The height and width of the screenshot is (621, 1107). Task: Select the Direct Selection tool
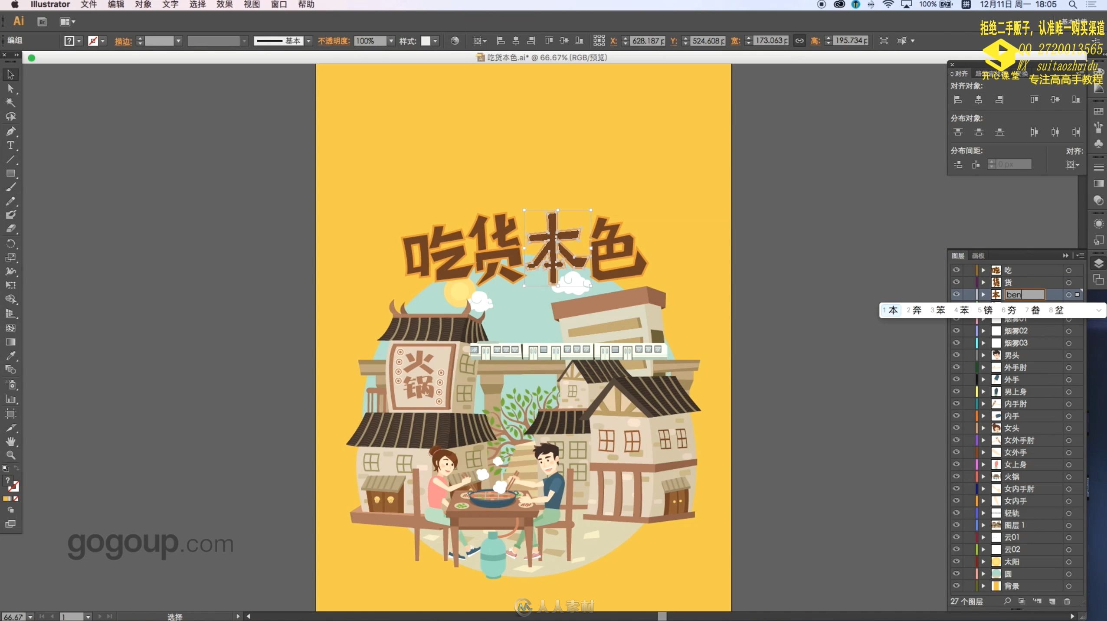(10, 88)
